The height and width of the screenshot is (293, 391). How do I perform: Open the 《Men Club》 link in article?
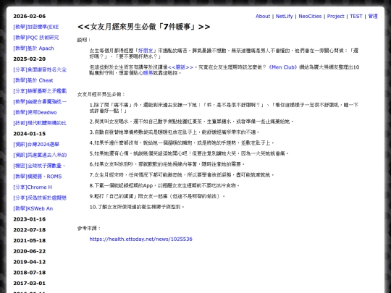283,67
